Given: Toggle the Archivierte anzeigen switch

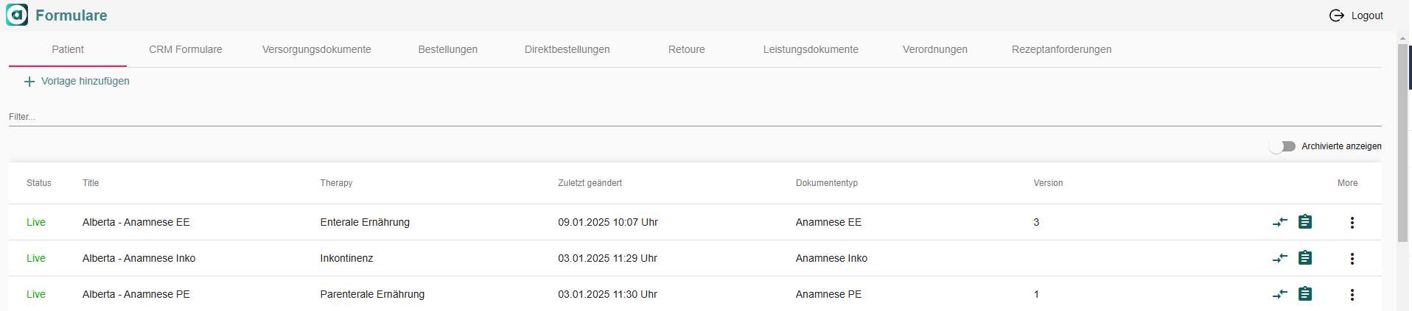Looking at the screenshot, I should 1283,146.
